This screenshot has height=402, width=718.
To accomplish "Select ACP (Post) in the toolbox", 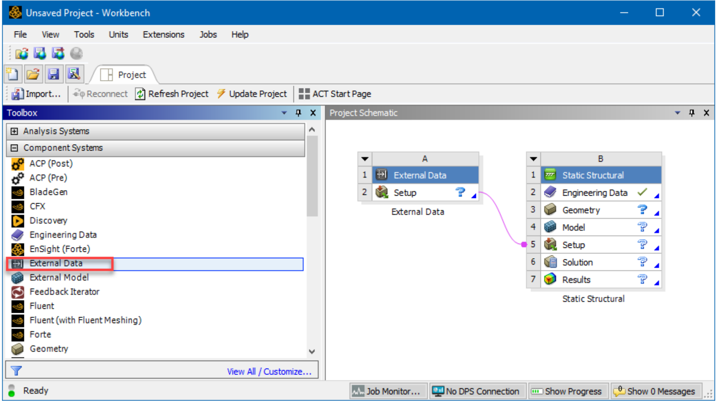I will (51, 163).
